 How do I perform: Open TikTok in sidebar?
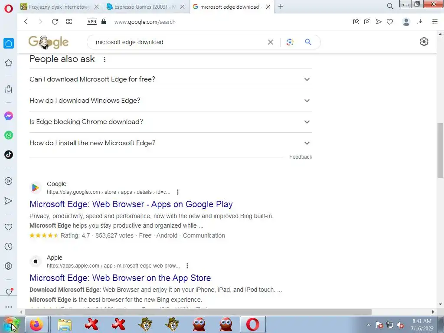(9, 155)
